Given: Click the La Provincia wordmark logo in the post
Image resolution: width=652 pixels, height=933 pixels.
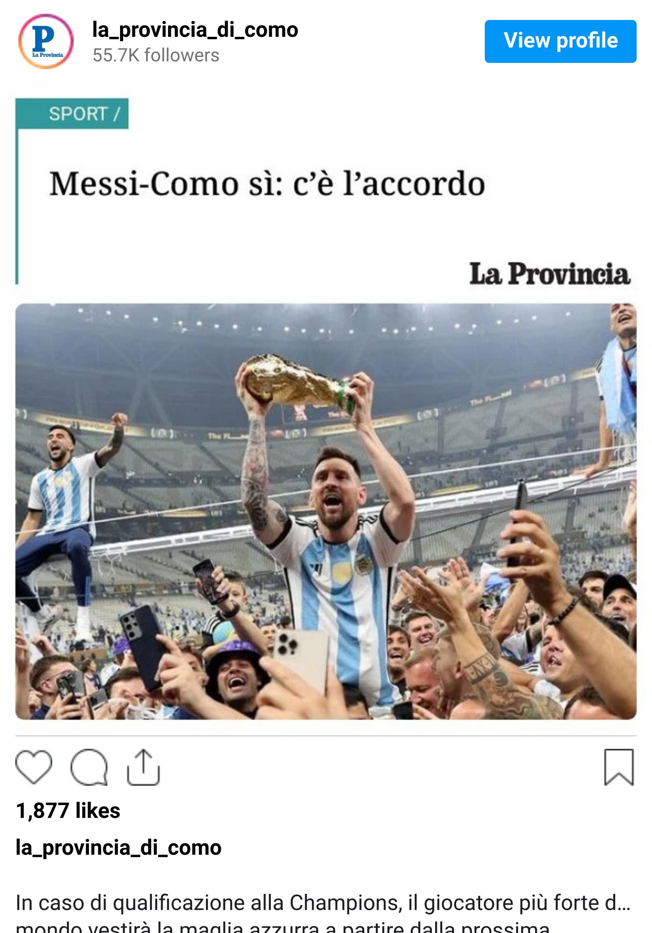Looking at the screenshot, I should (550, 274).
